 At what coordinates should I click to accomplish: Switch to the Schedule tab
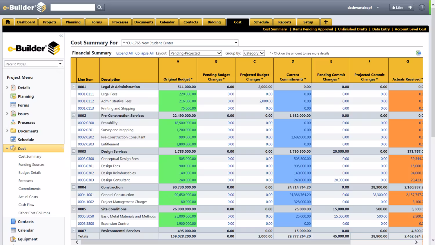click(x=261, y=22)
